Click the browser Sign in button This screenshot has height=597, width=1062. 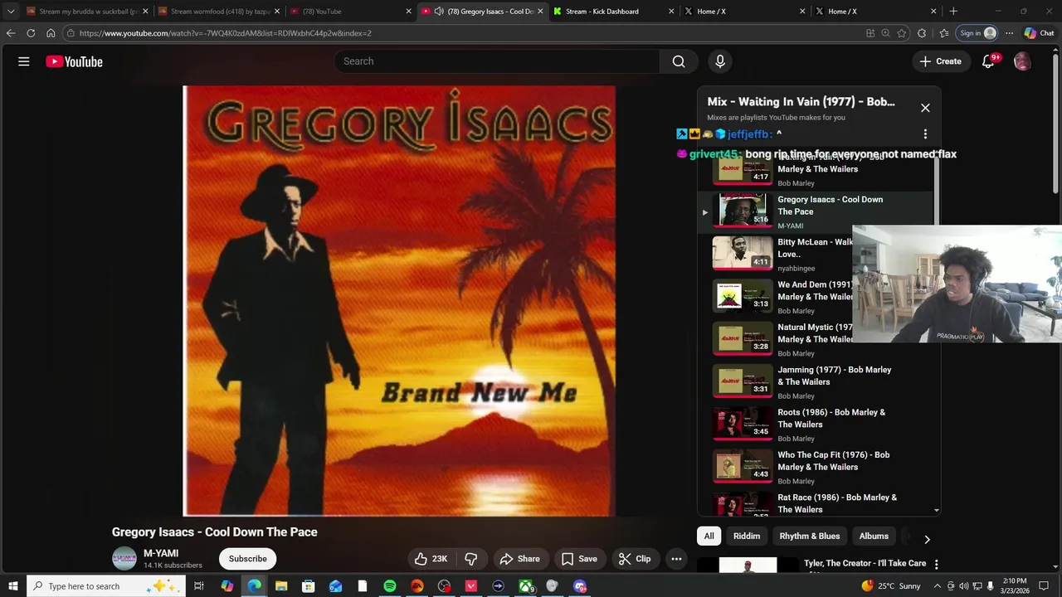(977, 33)
